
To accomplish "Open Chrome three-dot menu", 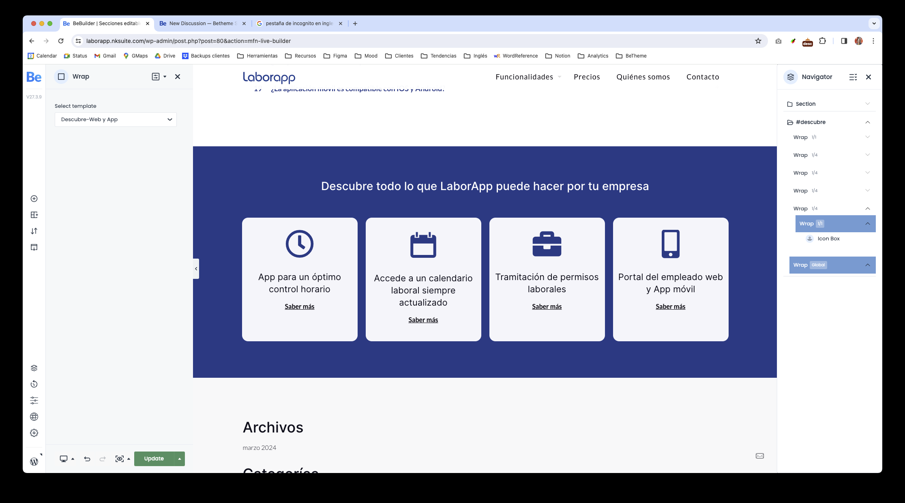I will (873, 41).
